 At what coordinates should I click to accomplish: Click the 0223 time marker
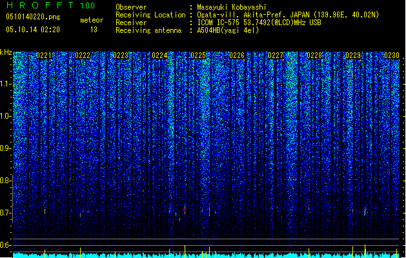click(x=121, y=55)
